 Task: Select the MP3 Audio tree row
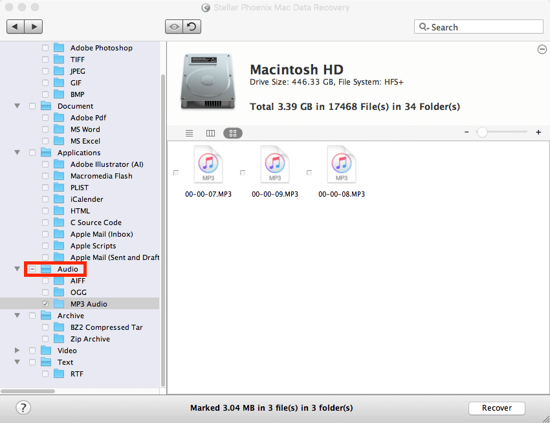pos(80,304)
